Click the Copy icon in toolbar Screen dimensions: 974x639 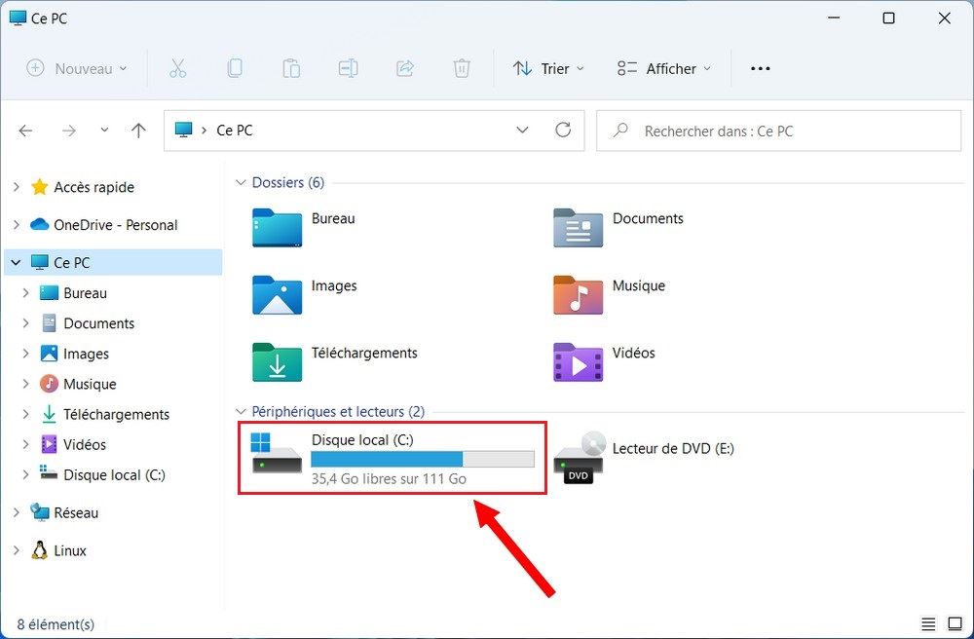pos(234,68)
